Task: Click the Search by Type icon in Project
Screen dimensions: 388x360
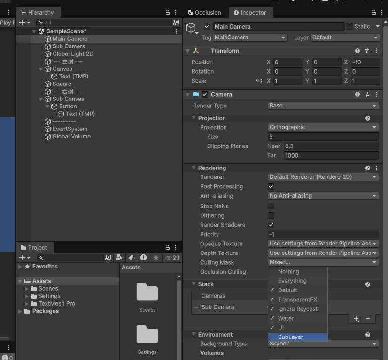Action: [x=119, y=258]
